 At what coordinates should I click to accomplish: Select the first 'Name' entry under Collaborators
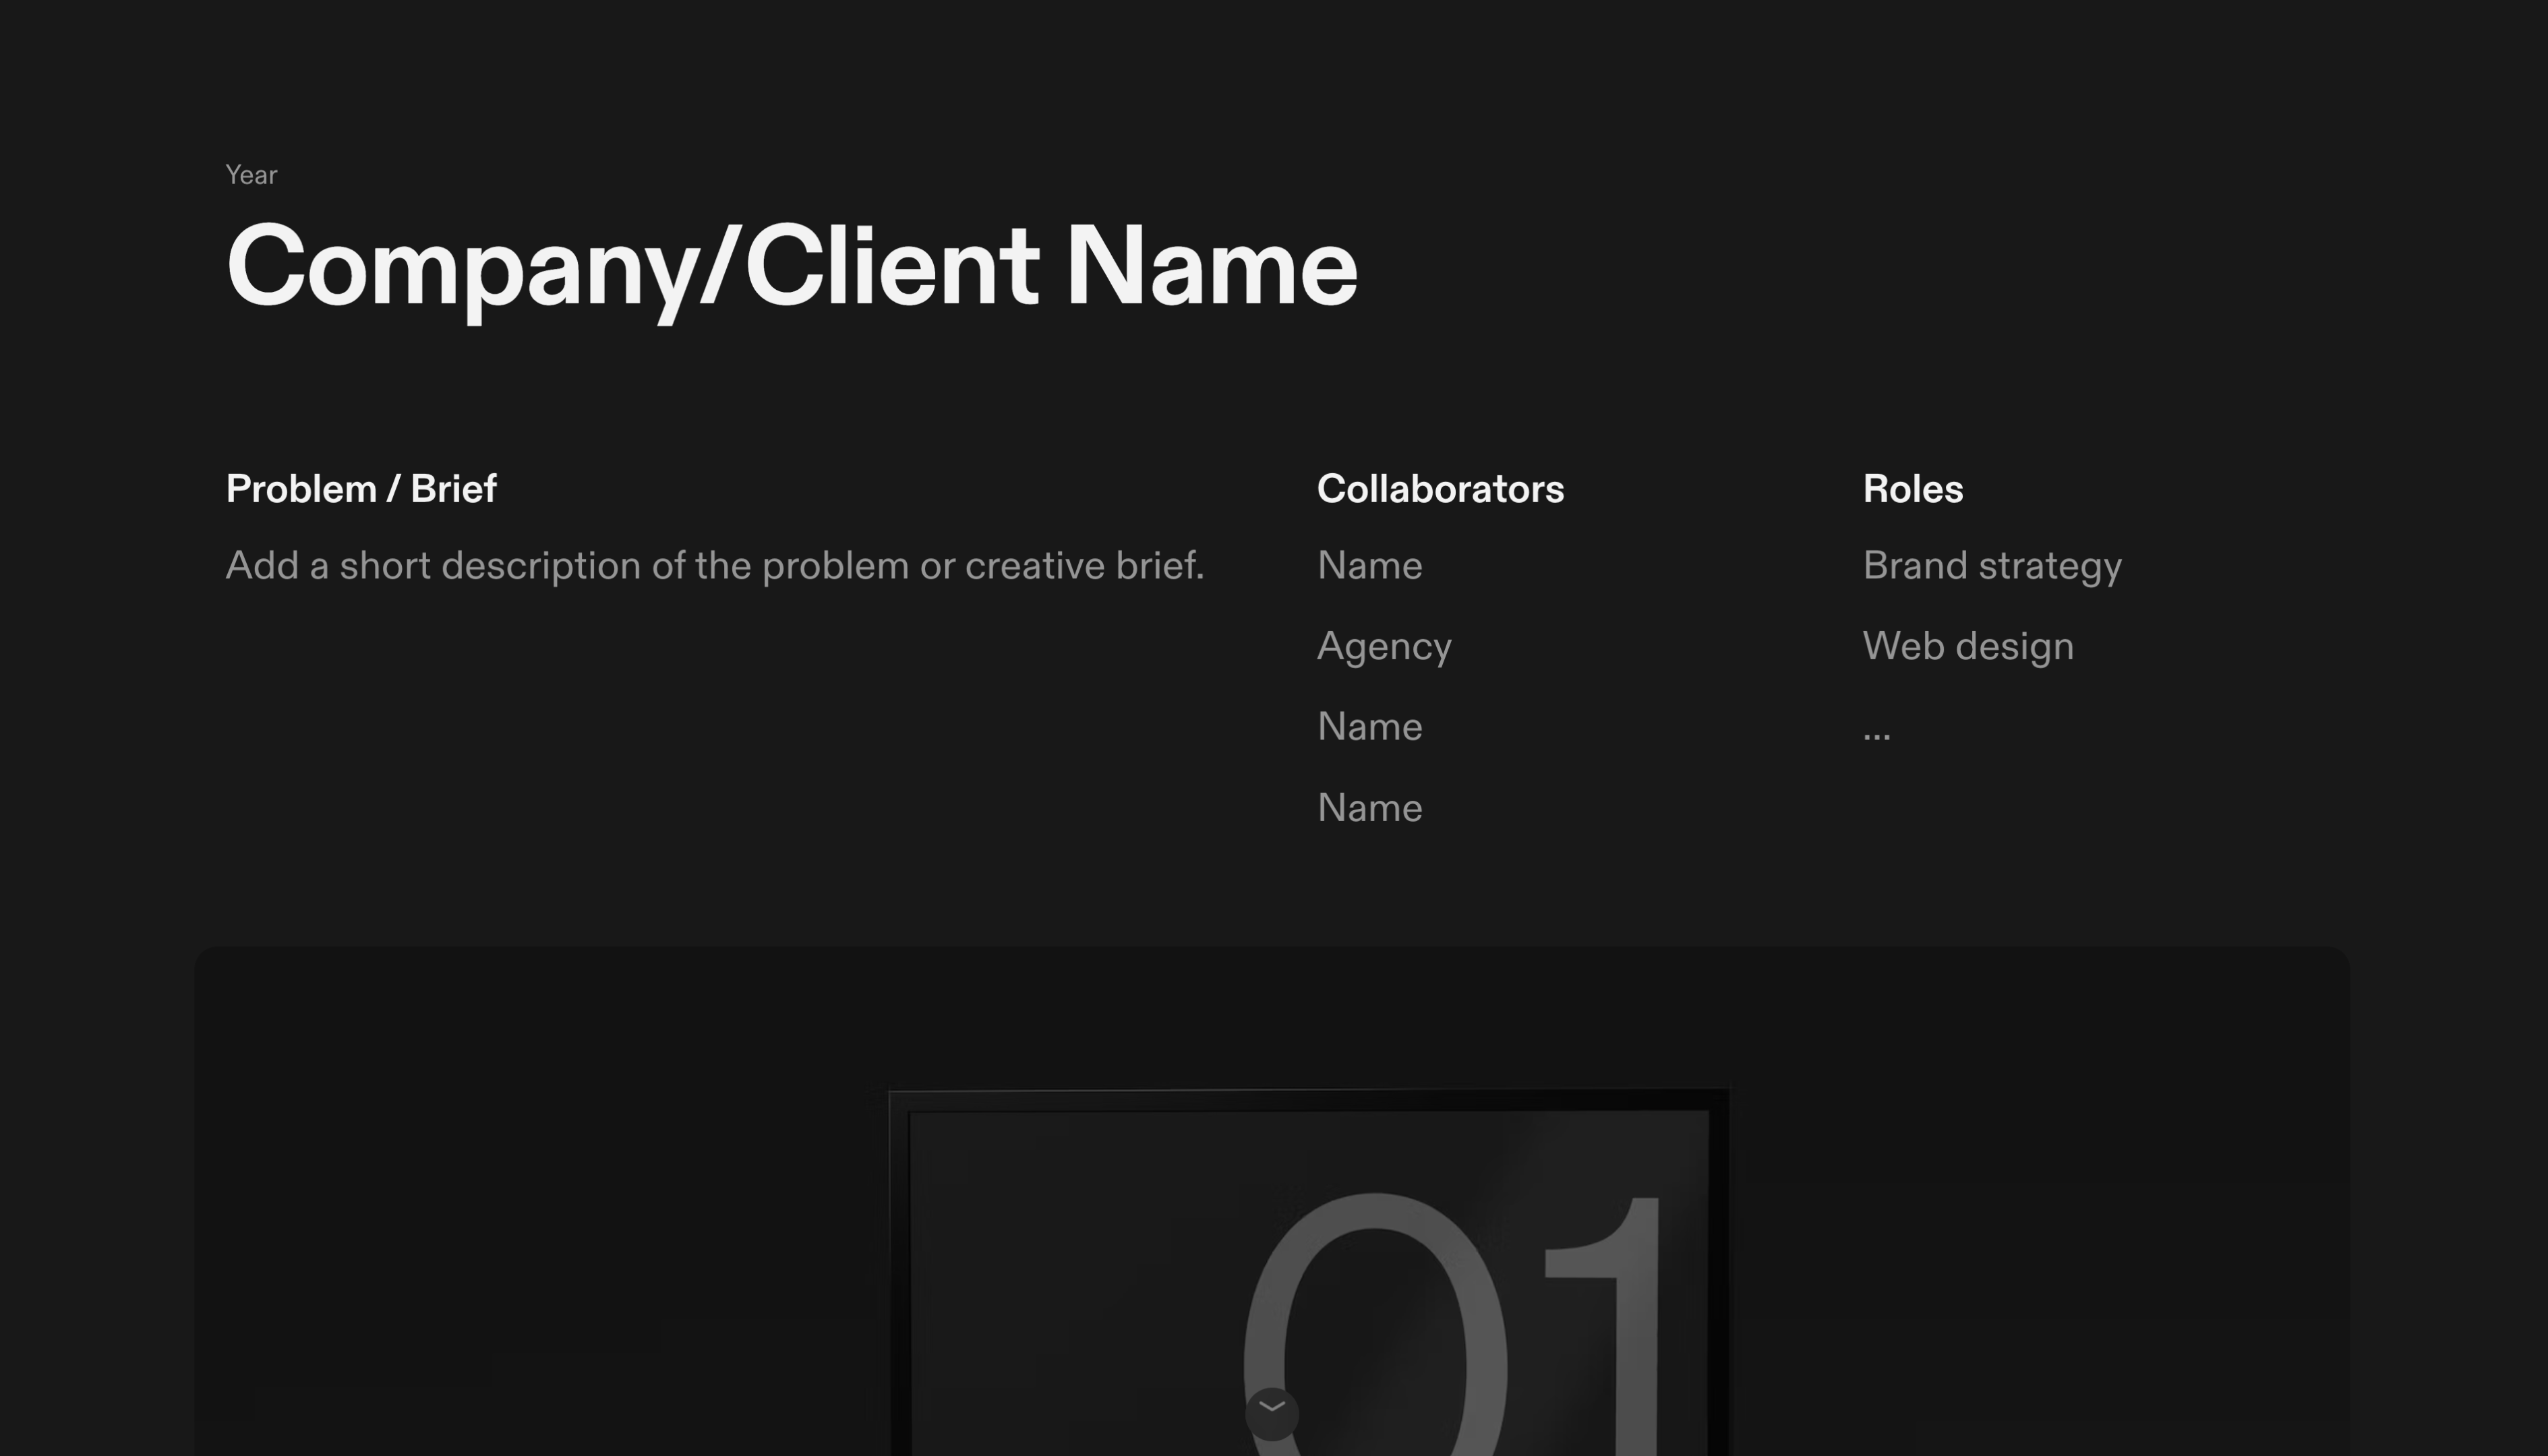(x=1370, y=565)
